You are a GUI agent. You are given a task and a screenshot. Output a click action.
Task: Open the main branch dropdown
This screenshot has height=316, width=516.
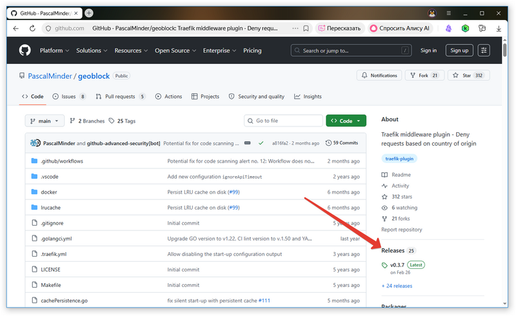(45, 121)
